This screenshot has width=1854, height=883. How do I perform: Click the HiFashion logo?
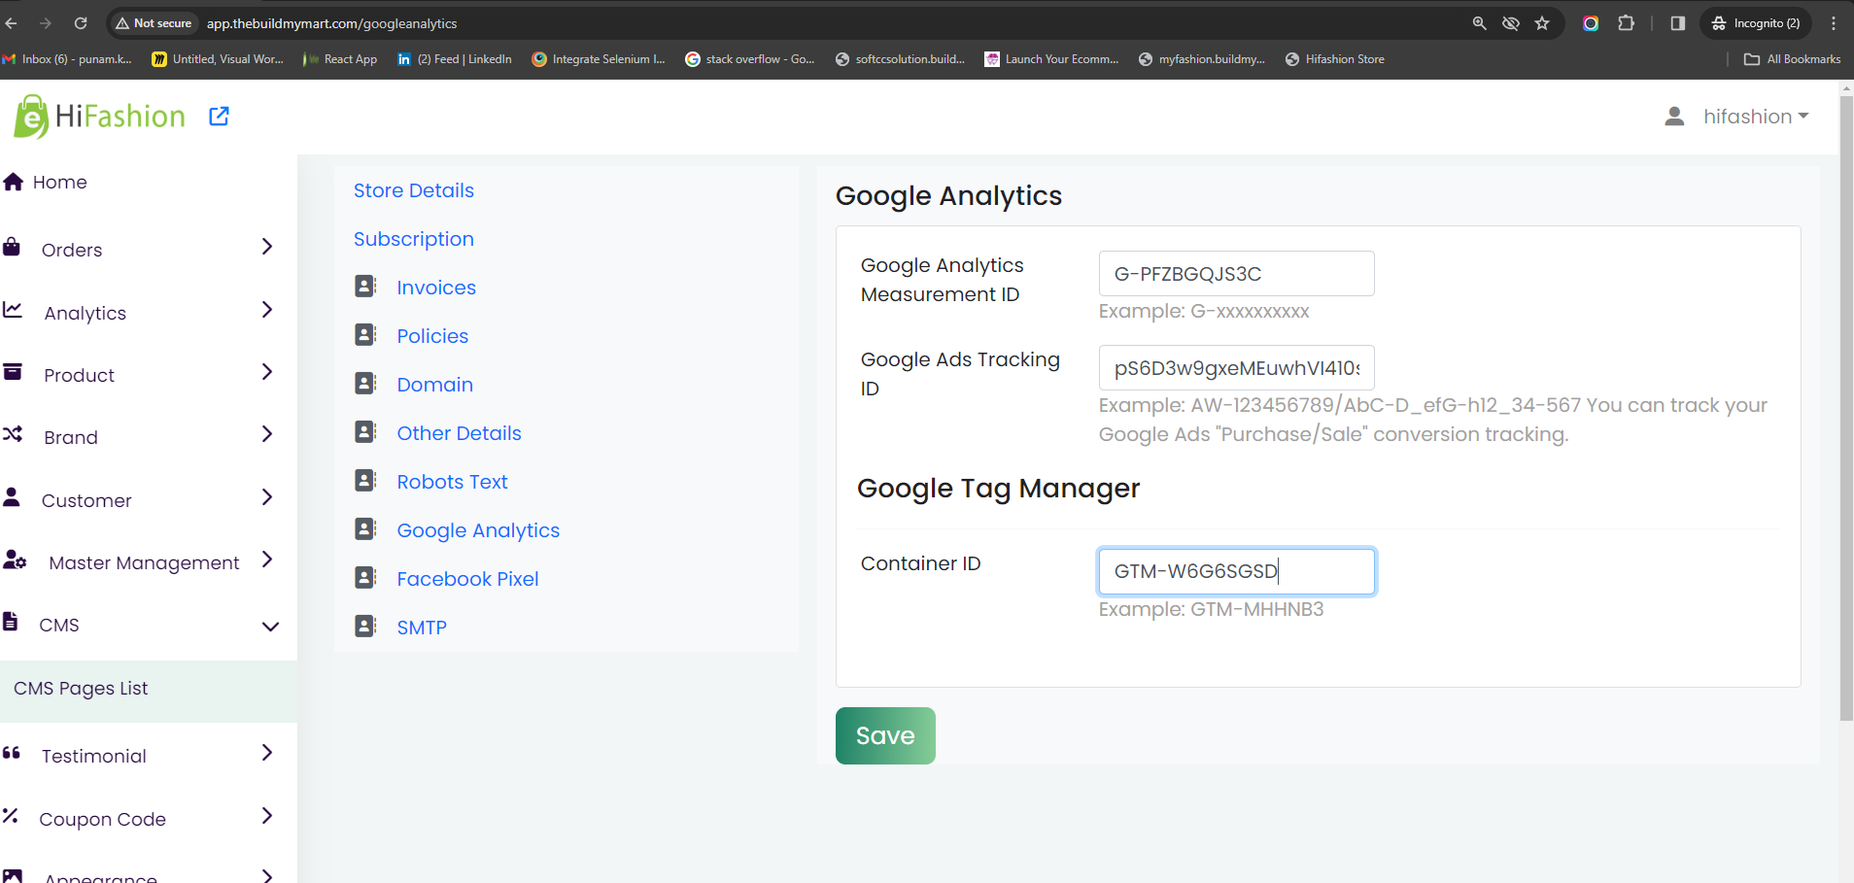pos(99,117)
